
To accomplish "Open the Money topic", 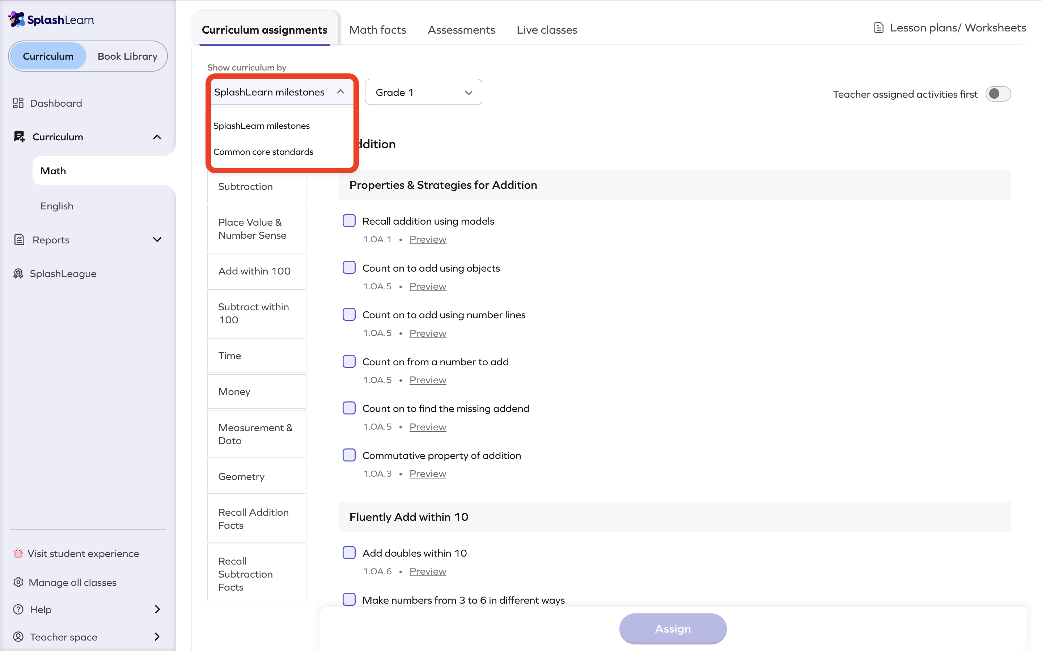I will (x=257, y=391).
